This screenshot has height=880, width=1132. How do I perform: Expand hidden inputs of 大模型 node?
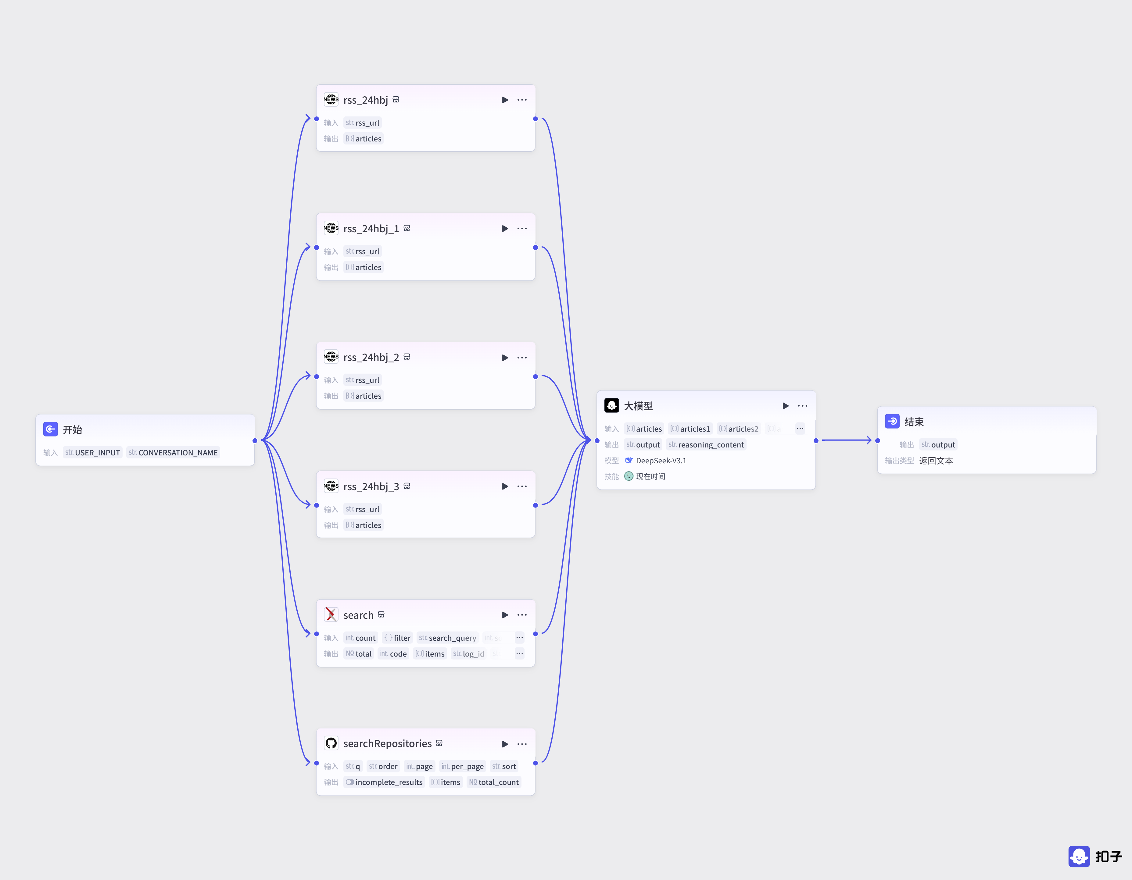(x=800, y=428)
